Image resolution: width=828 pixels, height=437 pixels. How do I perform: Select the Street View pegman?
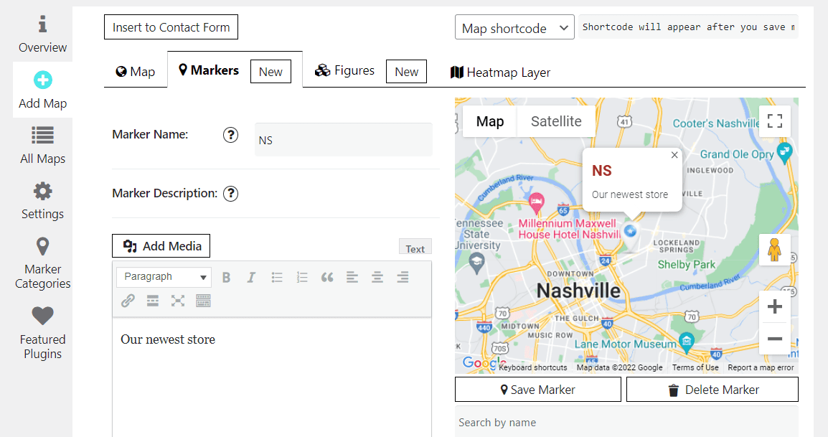775,249
